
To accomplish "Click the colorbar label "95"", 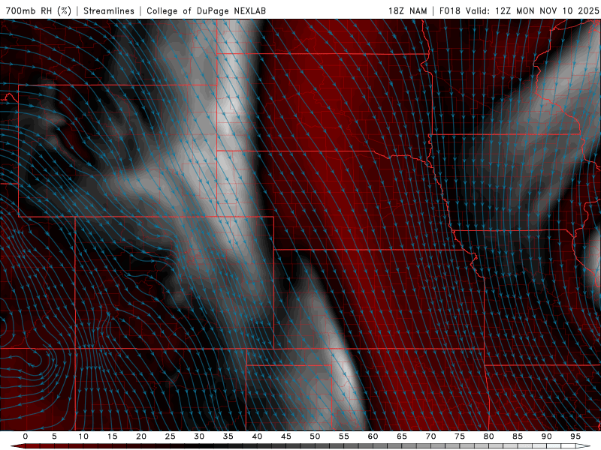I will pos(575,436).
